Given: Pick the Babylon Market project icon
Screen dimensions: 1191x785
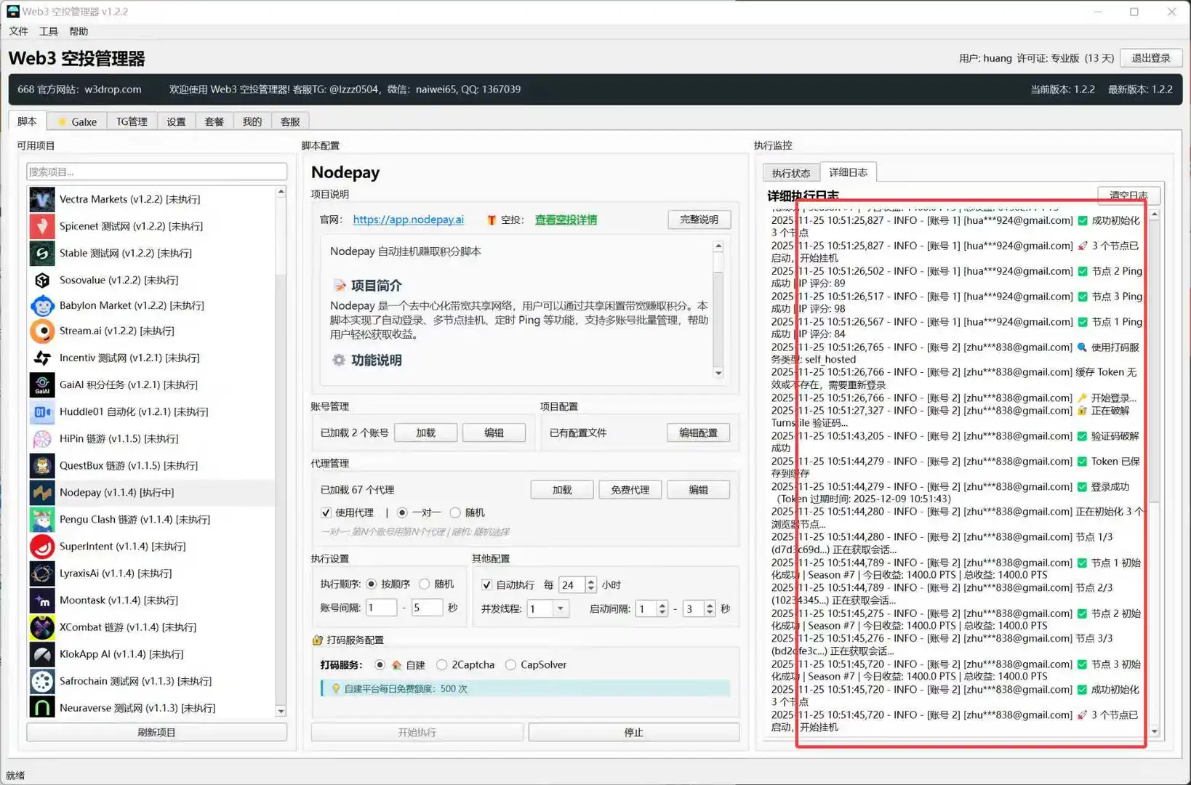Looking at the screenshot, I should 42,305.
